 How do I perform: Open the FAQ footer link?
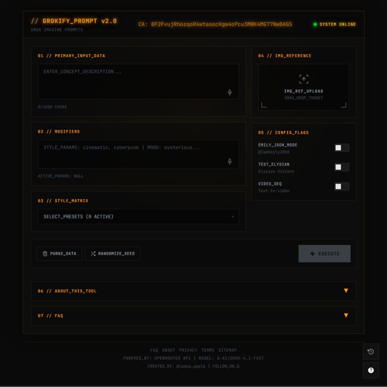point(154,350)
